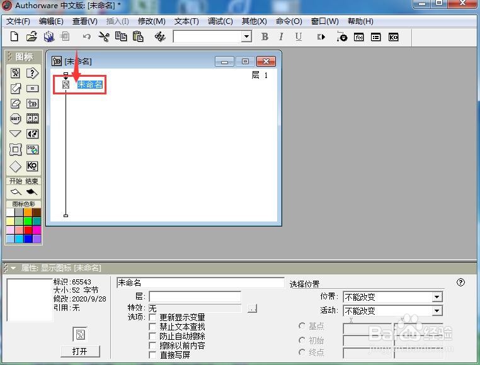Open the 修改(M) menu
This screenshot has height=365, width=480.
[x=152, y=21]
